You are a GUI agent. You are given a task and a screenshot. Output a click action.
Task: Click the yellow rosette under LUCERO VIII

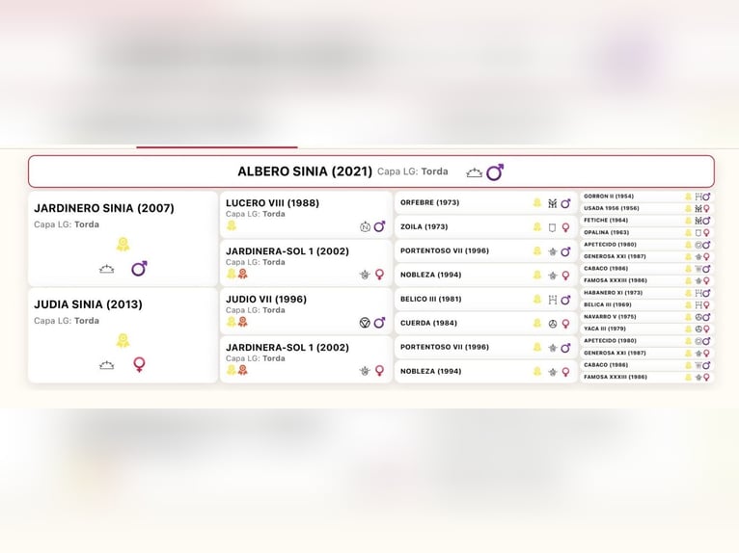pyautogui.click(x=232, y=225)
